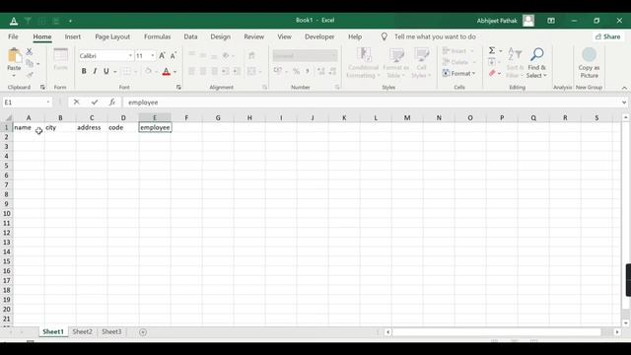Increase font size with larger A icon

pyautogui.click(x=162, y=55)
